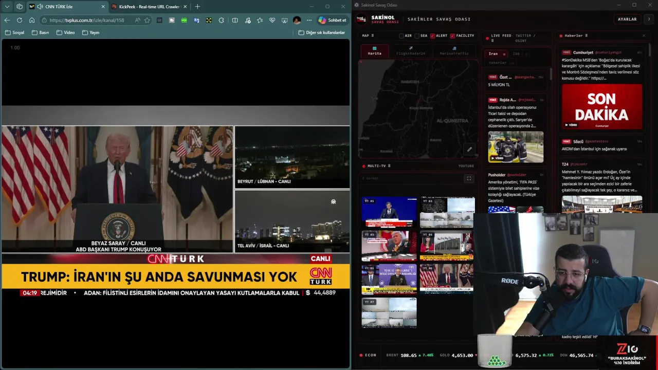This screenshot has width=658, height=370.
Task: Uncheck FACILITY checkbox on map panel
Action: click(x=452, y=36)
